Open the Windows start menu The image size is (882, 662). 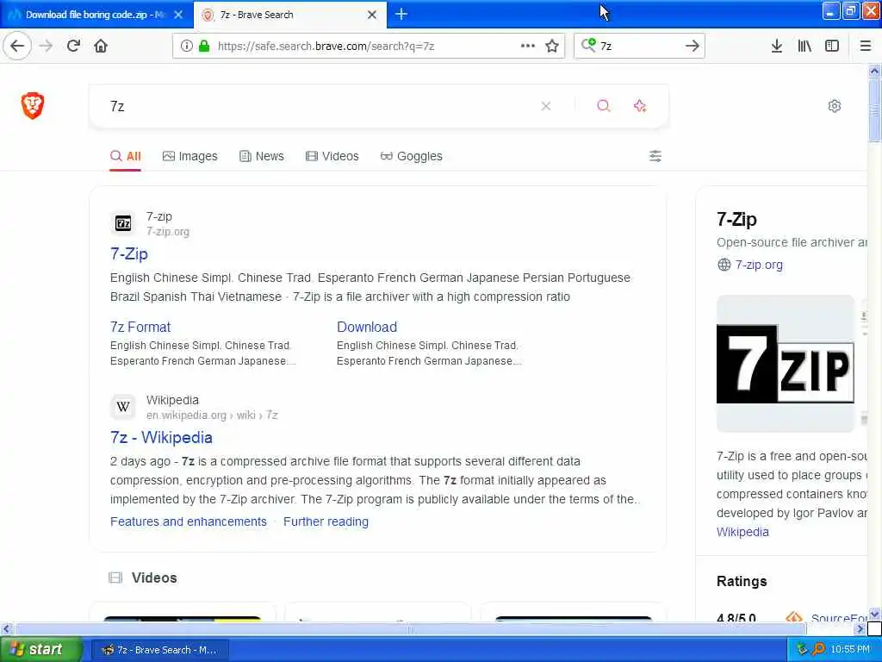[x=40, y=649]
